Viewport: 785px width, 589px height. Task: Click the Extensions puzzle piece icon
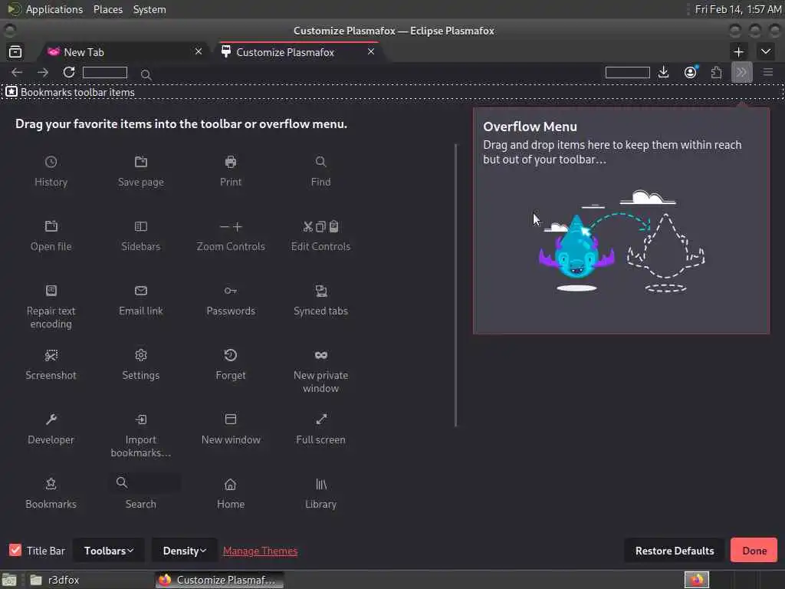pyautogui.click(x=717, y=73)
